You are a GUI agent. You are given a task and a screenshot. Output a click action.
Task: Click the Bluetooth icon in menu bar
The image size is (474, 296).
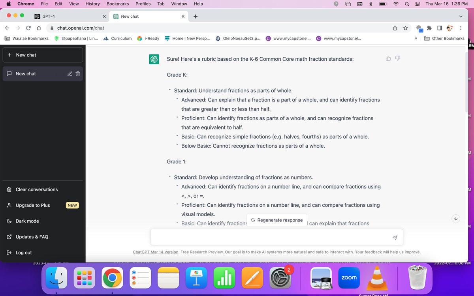[371, 4]
